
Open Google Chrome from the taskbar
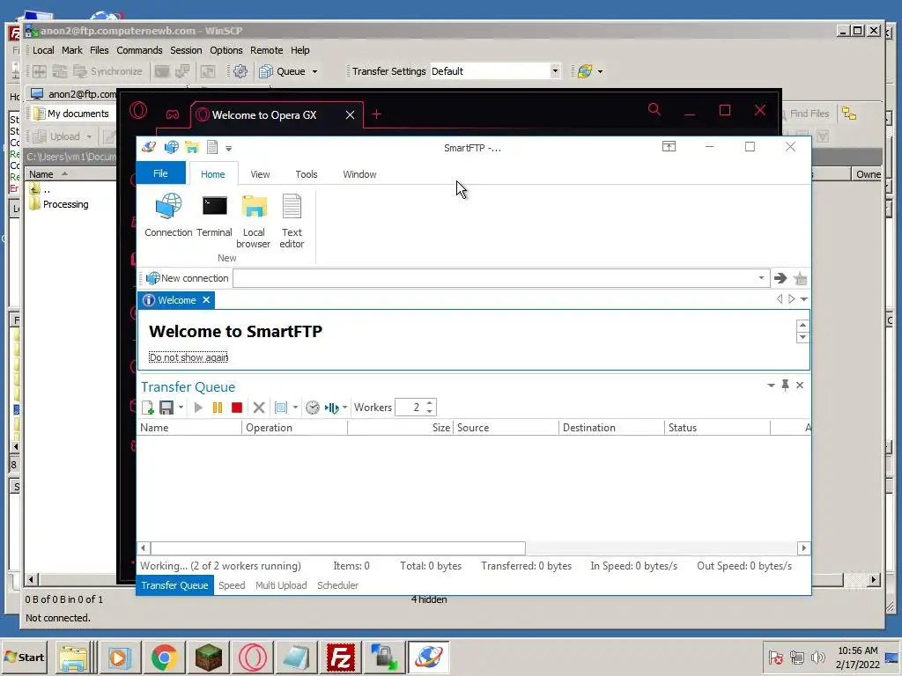click(x=165, y=657)
